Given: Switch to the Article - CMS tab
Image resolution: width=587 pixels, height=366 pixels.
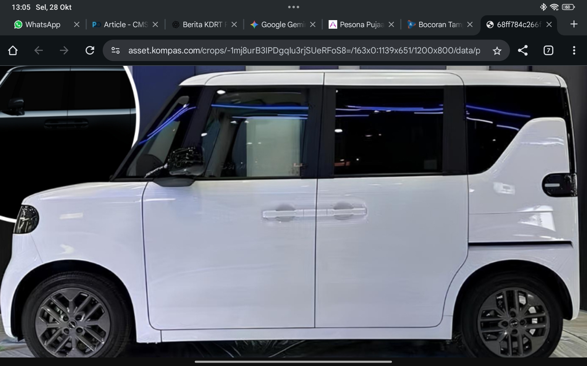Looking at the screenshot, I should click(120, 24).
